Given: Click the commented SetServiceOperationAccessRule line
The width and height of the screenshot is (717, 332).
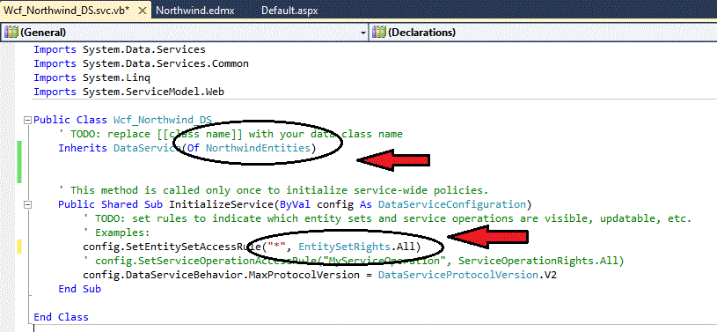Looking at the screenshot, I should click(x=354, y=261).
